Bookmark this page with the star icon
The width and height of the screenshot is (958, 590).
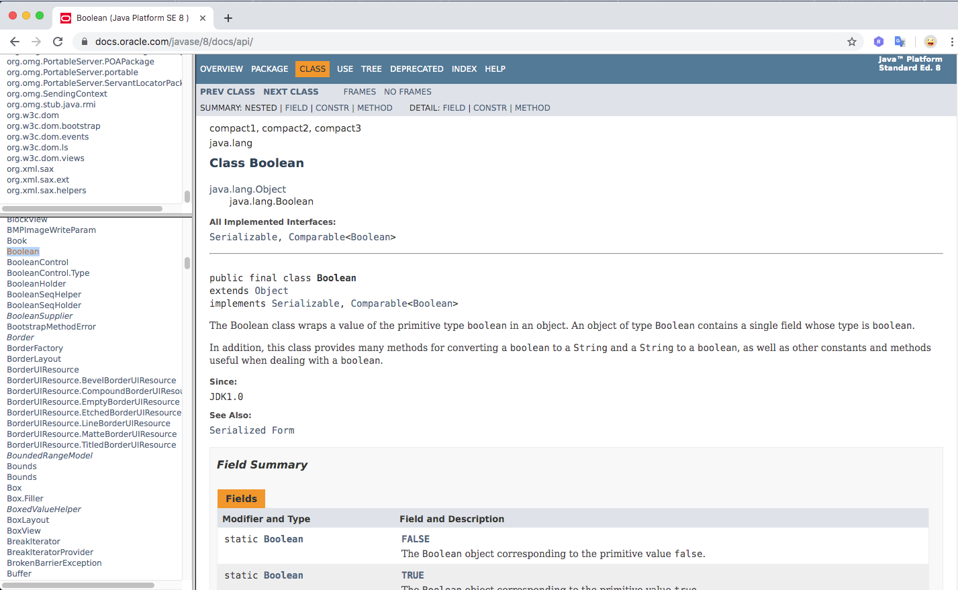coord(852,42)
